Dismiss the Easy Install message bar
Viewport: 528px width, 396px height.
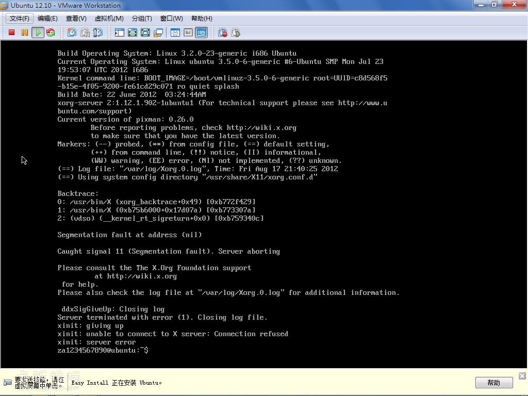point(522,376)
